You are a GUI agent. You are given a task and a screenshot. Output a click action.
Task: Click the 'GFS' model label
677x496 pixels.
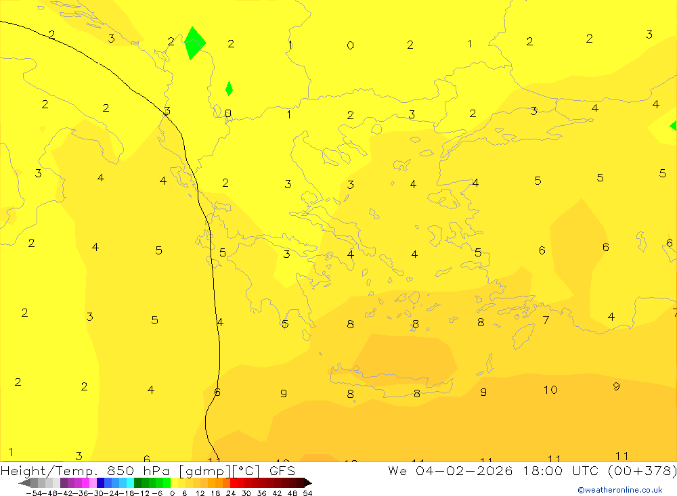[x=282, y=470]
